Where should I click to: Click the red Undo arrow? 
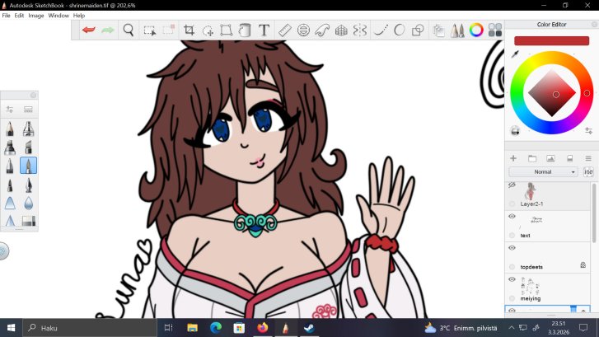coord(88,30)
